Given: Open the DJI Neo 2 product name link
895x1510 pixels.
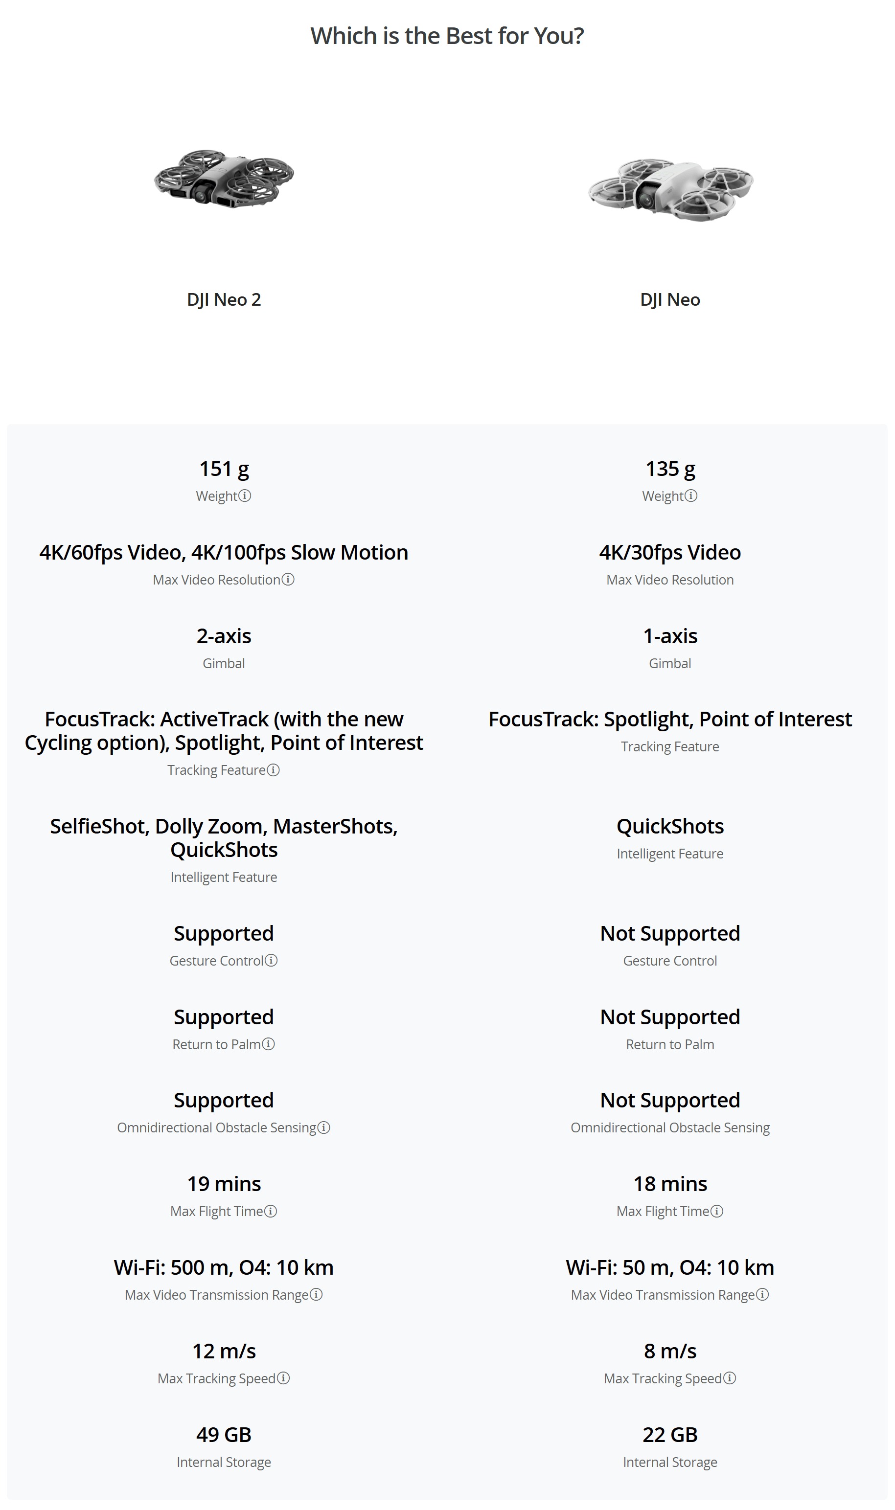Looking at the screenshot, I should pyautogui.click(x=224, y=299).
